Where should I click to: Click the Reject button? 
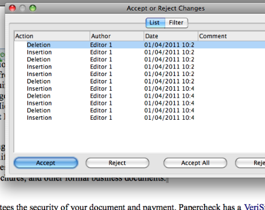pyautogui.click(x=117, y=163)
